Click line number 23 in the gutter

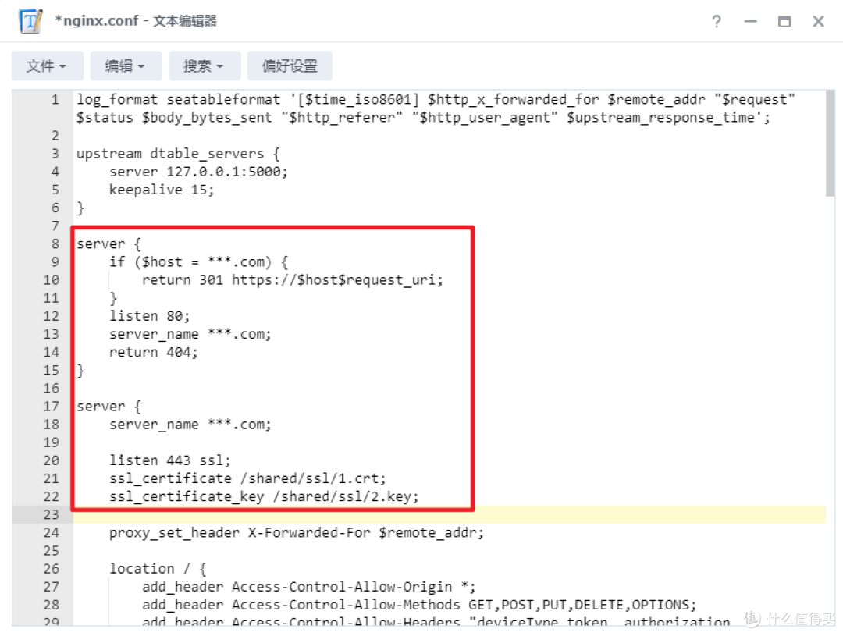point(51,514)
